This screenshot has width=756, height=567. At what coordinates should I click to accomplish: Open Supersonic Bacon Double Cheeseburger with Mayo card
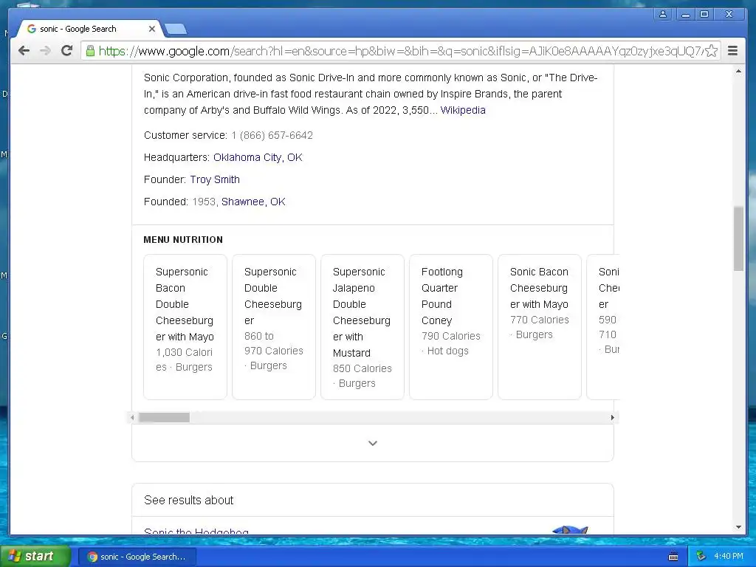tap(185, 327)
